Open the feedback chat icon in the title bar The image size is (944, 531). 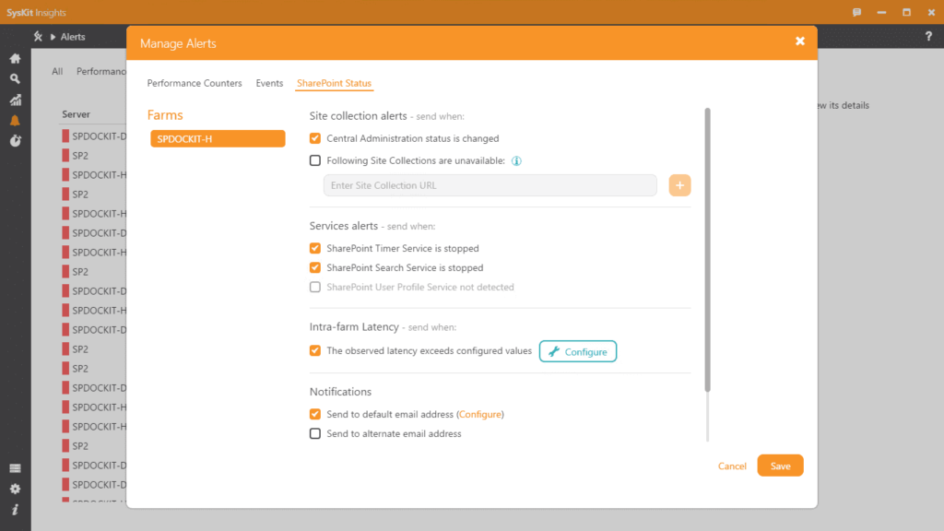click(x=856, y=12)
